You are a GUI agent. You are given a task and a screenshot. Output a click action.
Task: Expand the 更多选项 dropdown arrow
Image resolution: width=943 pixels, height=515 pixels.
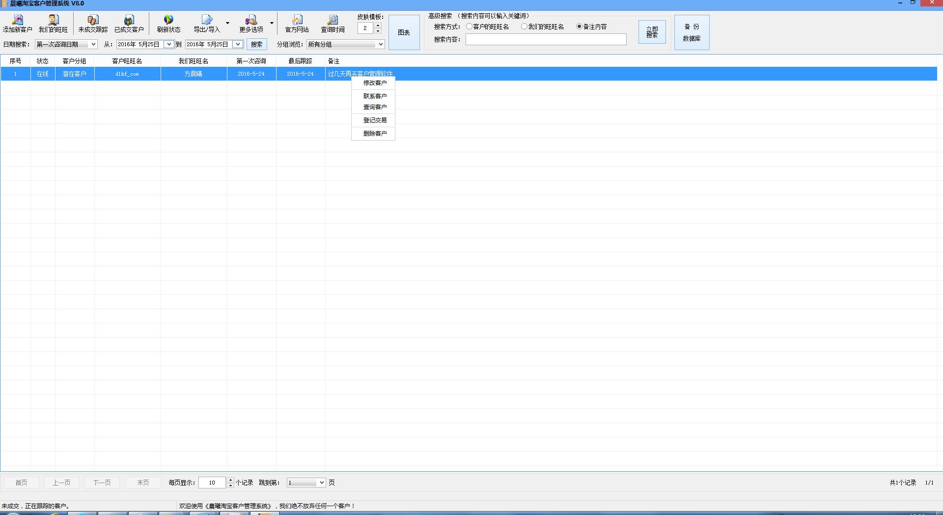pyautogui.click(x=272, y=23)
